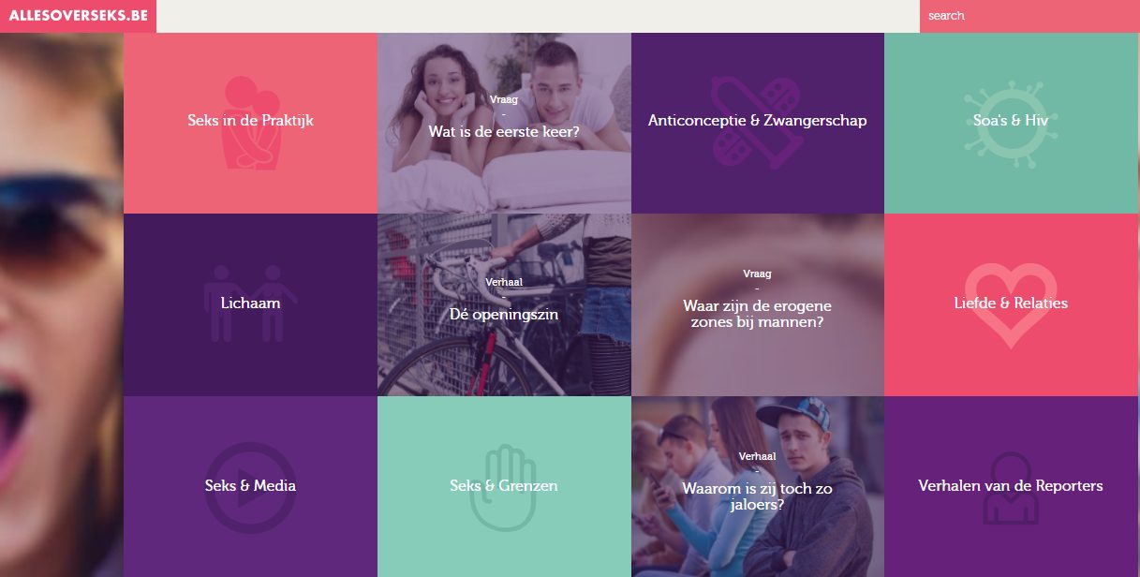1140x577 pixels.
Task: Click into the search field
Action: click(x=1029, y=16)
